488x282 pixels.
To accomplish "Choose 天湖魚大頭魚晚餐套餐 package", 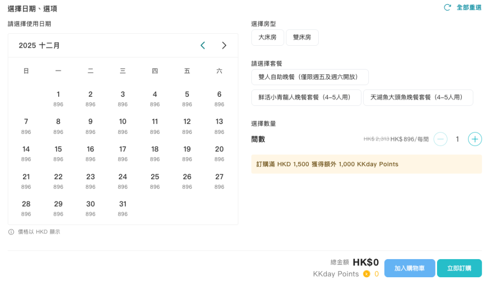I will 418,97.
